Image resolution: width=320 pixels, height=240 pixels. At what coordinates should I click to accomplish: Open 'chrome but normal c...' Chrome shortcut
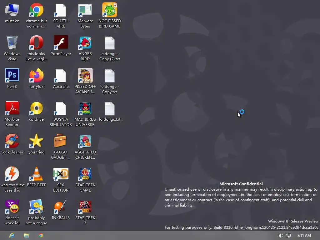click(x=36, y=10)
